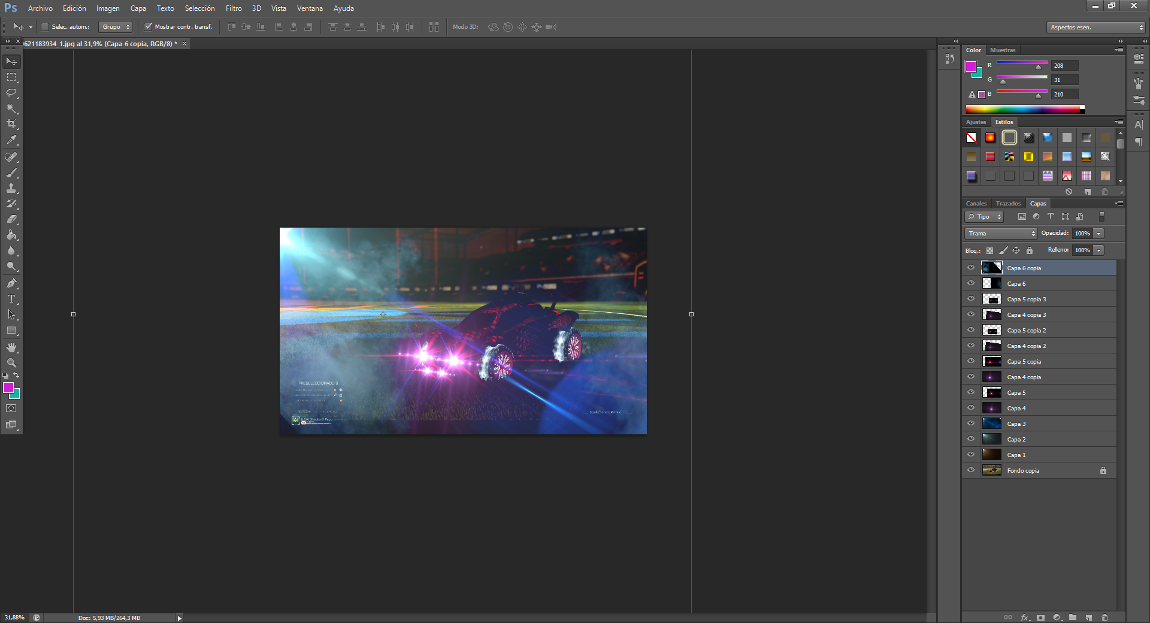
Task: Switch to the Ajustes tab
Action: [x=976, y=122]
